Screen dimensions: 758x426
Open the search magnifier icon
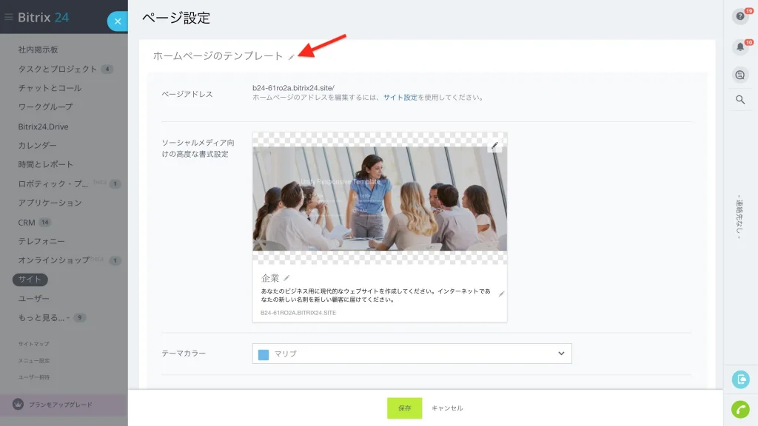coord(740,100)
